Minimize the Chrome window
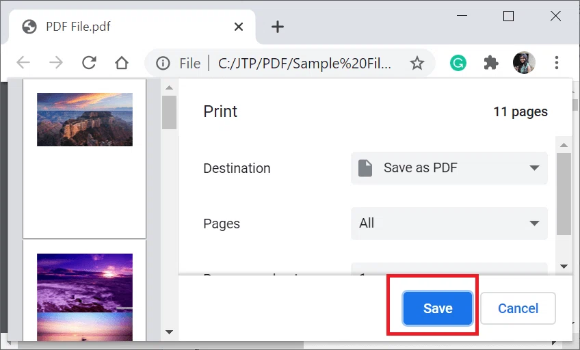The width and height of the screenshot is (580, 350). [462, 16]
